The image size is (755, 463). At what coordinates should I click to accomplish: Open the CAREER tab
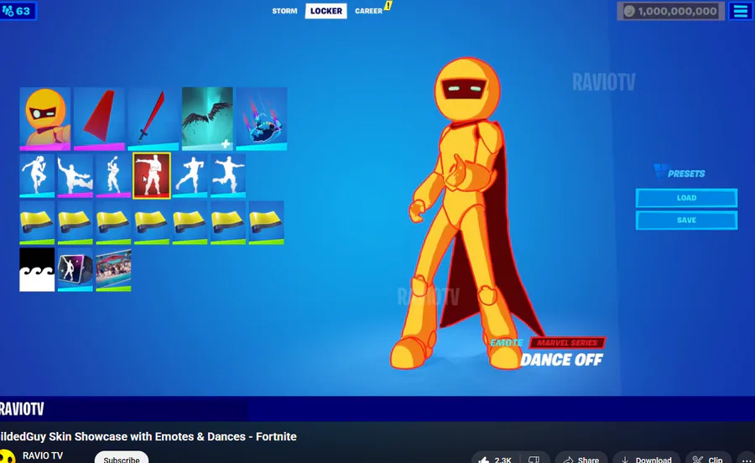[x=369, y=11]
